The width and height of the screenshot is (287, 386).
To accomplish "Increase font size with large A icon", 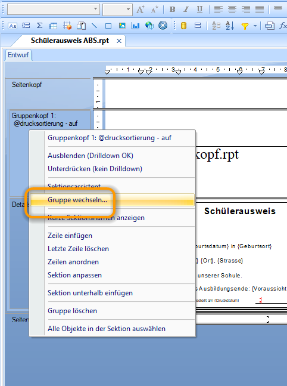I will [141, 10].
